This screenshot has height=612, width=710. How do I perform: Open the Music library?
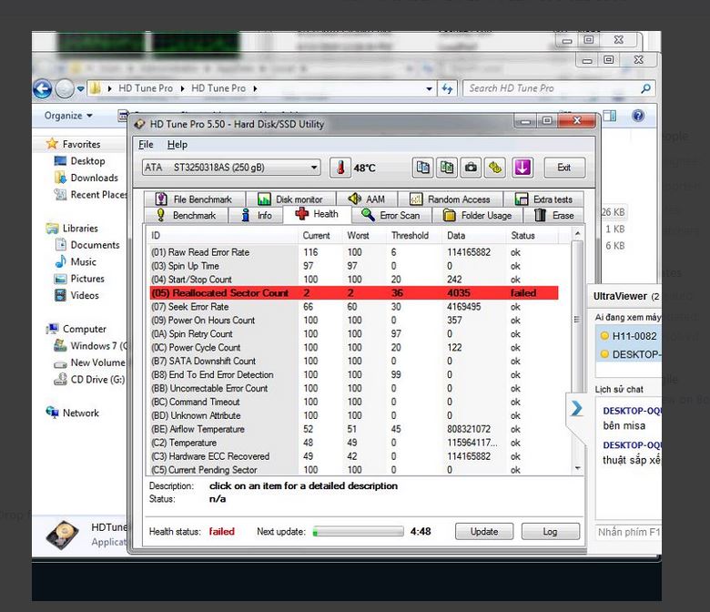[76, 262]
